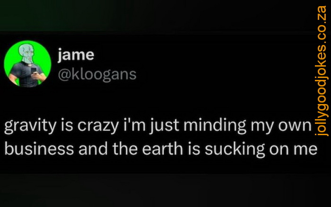
Task: Select the word "the" in the tweet
Action: coord(125,148)
